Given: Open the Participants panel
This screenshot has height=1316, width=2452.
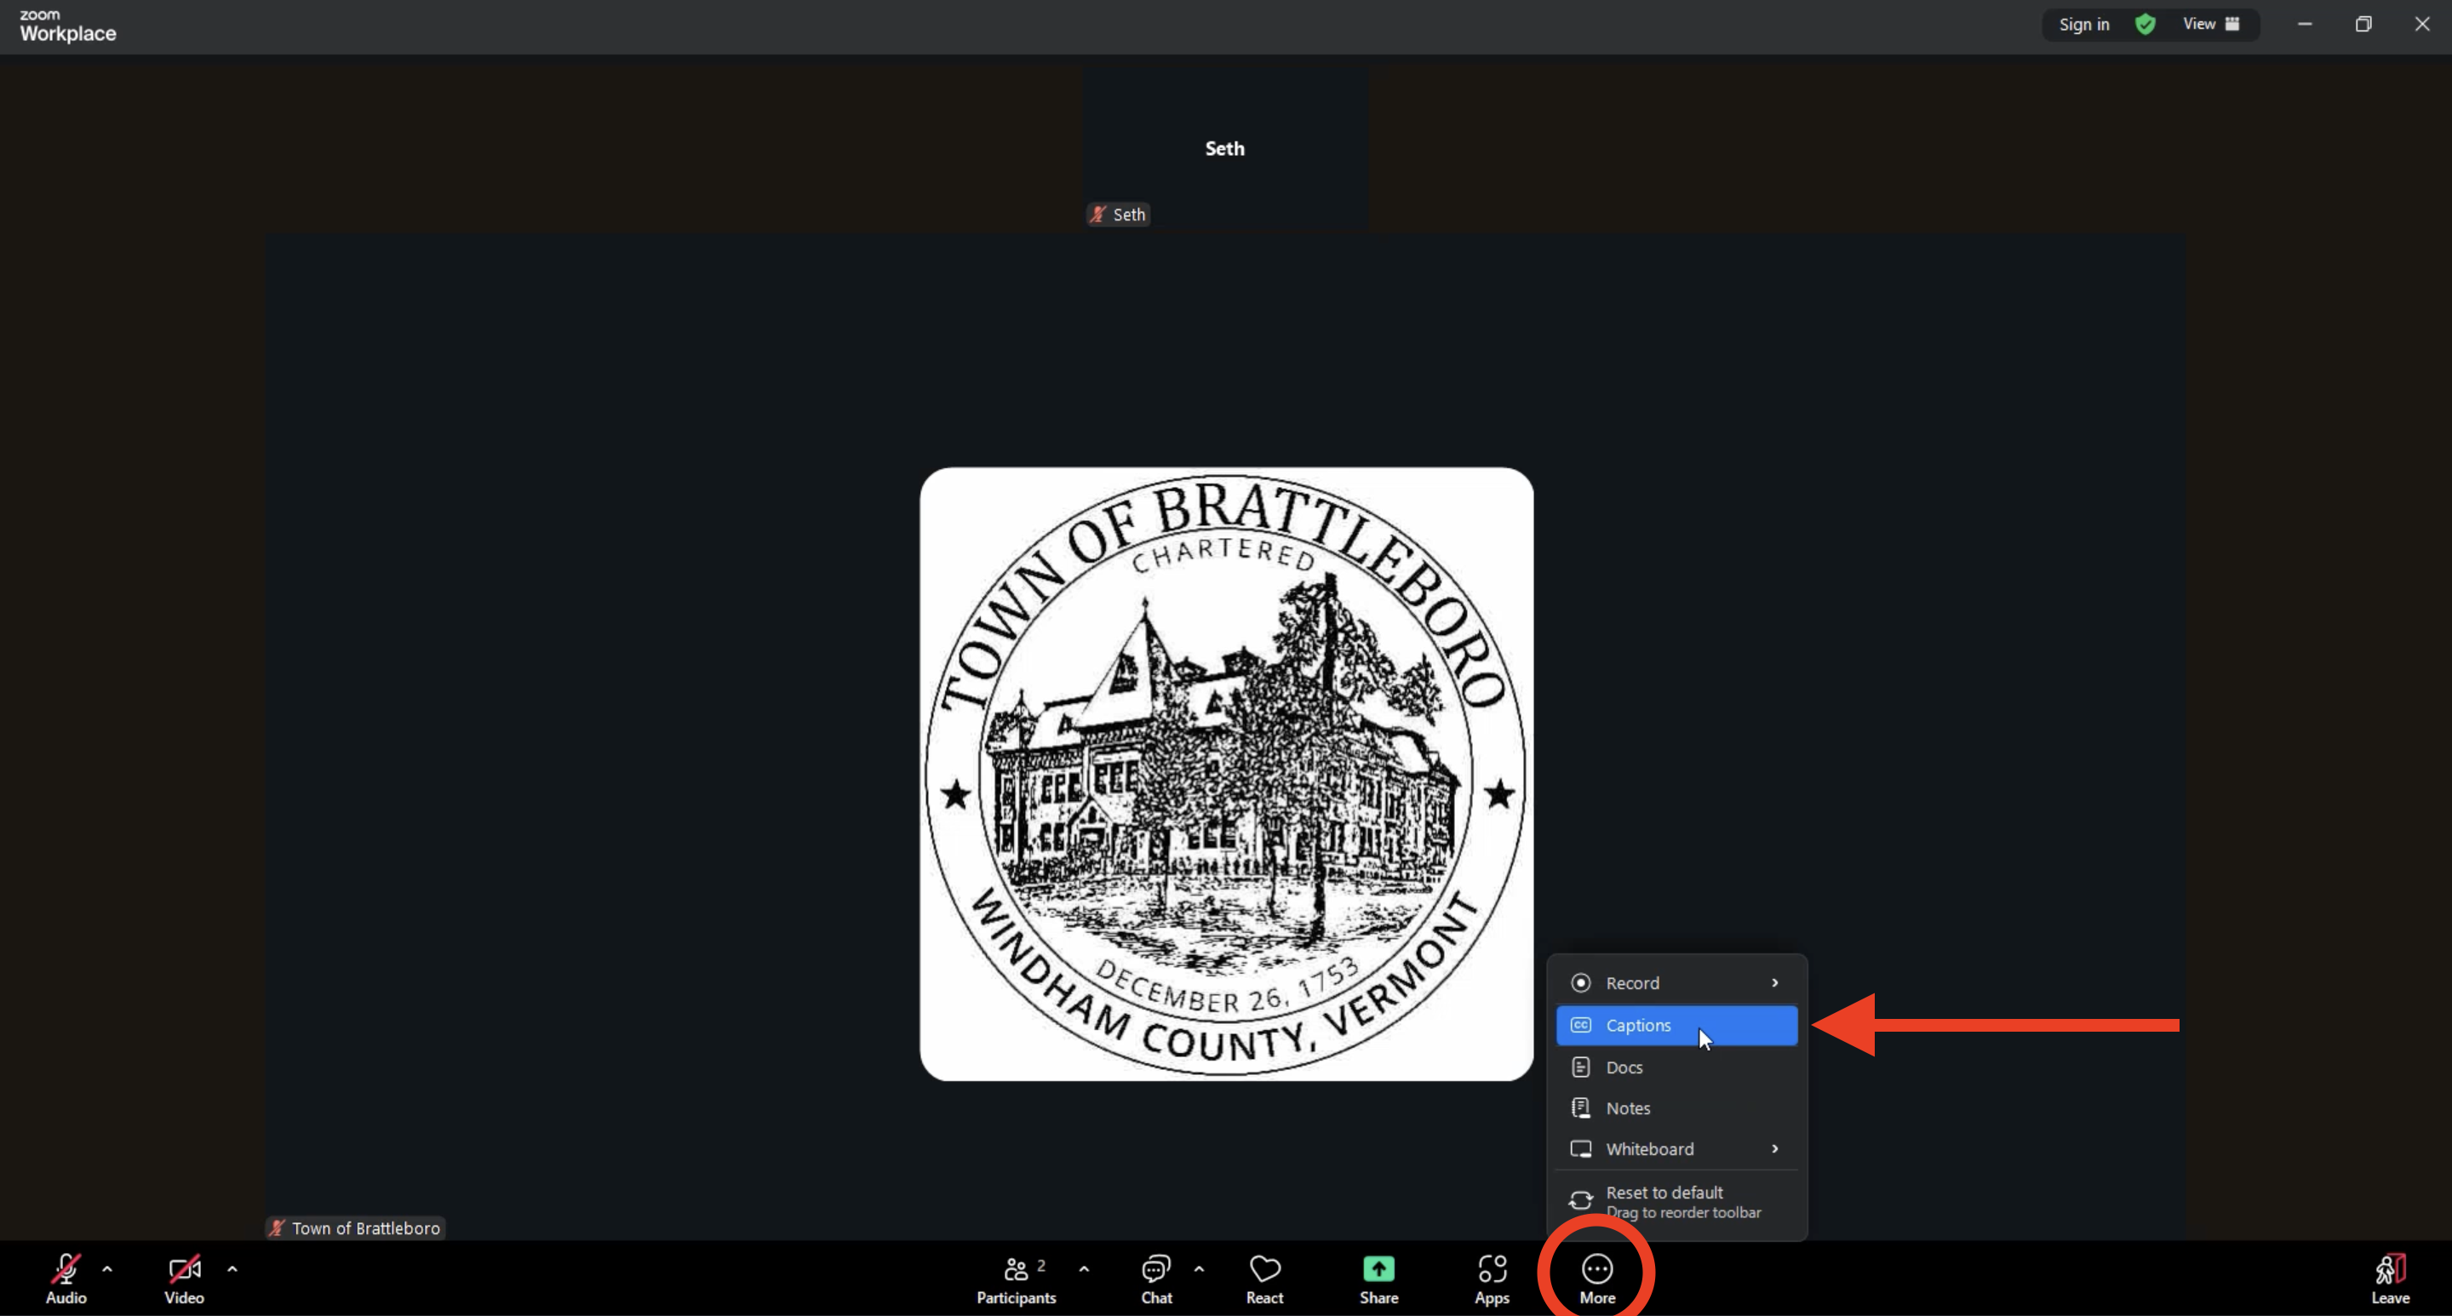Looking at the screenshot, I should [x=1016, y=1276].
